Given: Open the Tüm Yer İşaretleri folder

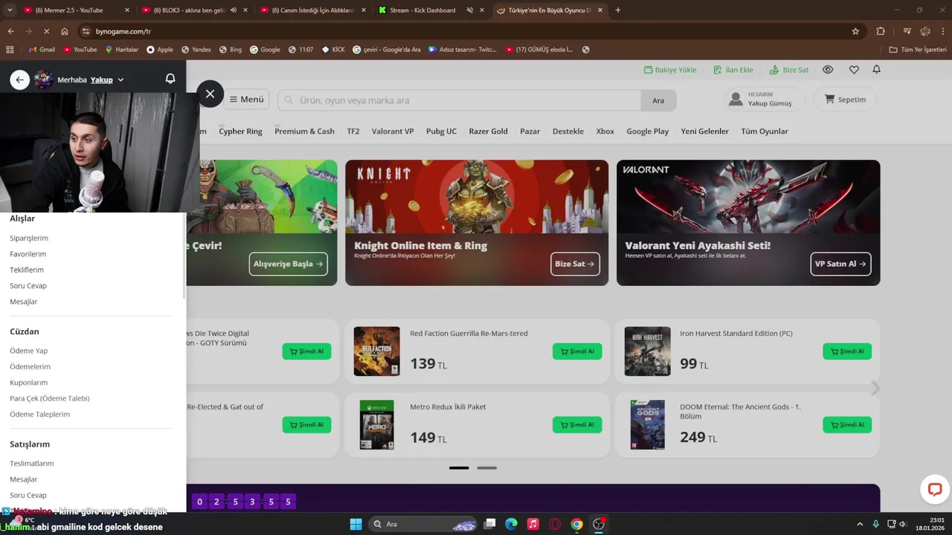Looking at the screenshot, I should [918, 50].
